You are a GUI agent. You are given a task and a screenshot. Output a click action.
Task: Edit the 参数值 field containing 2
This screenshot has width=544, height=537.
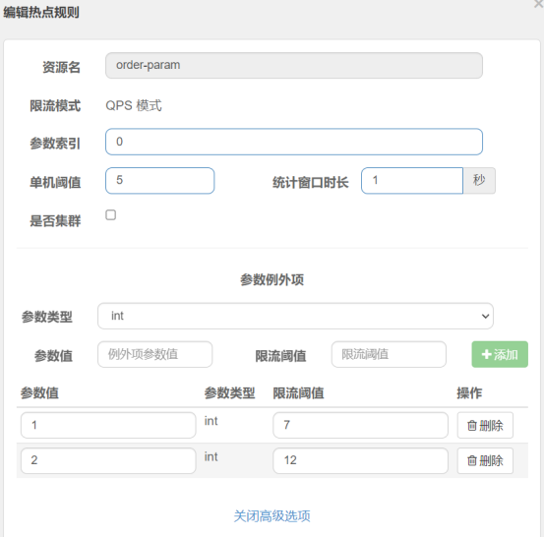108,460
